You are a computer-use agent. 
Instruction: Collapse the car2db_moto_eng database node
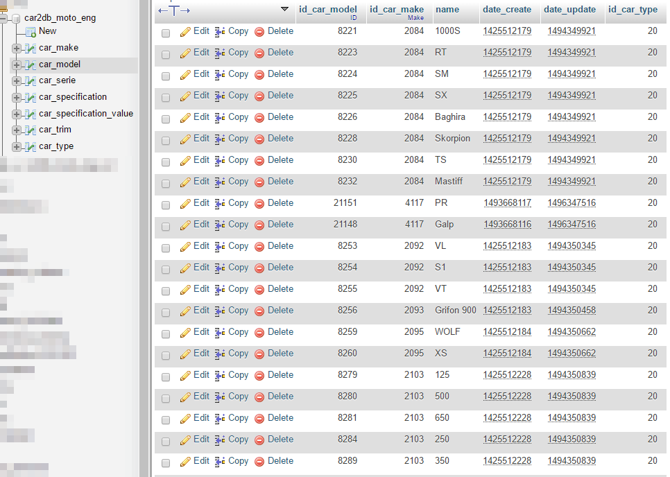(x=3, y=18)
